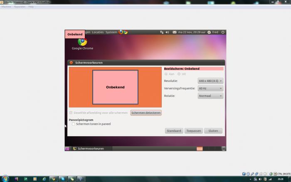The image size is (291, 182).
Task: Open the Locaties menu
Action: 98,32
